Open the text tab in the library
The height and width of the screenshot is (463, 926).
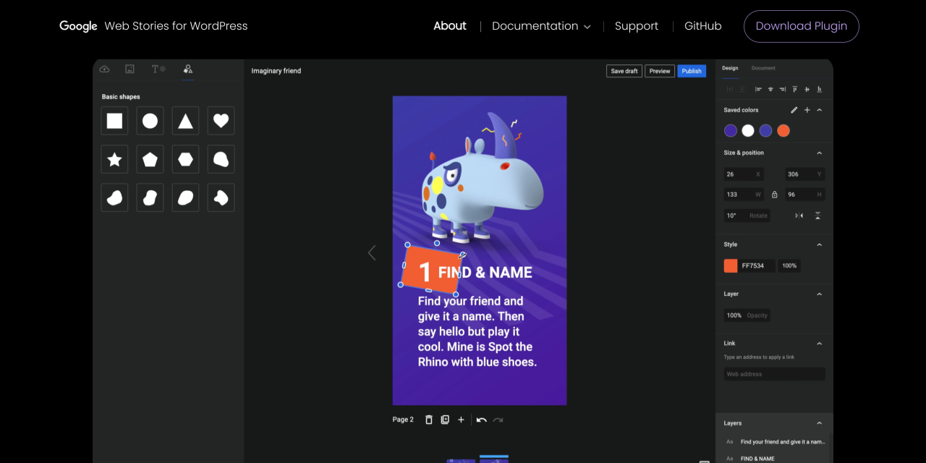tap(158, 69)
